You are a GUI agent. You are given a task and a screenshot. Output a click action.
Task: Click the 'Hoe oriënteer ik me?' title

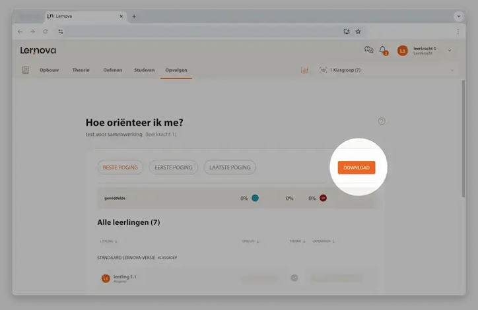pyautogui.click(x=135, y=123)
